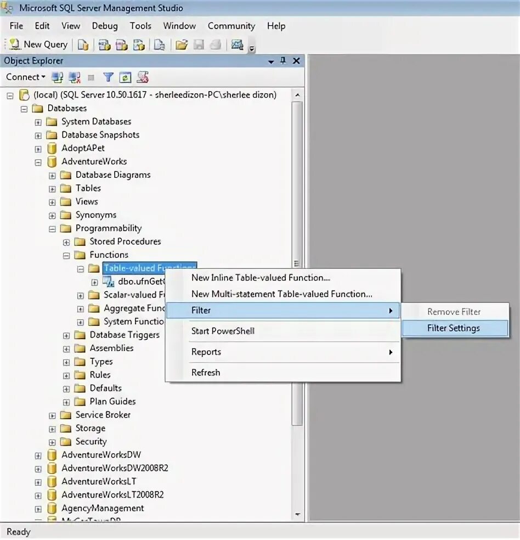Click the Save disk icon in toolbar
Screen dimensions: 520x540
pyautogui.click(x=199, y=45)
